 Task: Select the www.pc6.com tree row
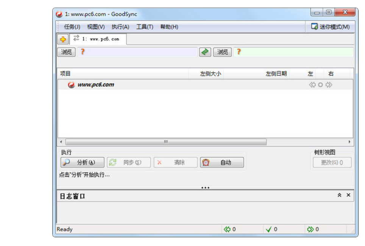[x=205, y=85]
